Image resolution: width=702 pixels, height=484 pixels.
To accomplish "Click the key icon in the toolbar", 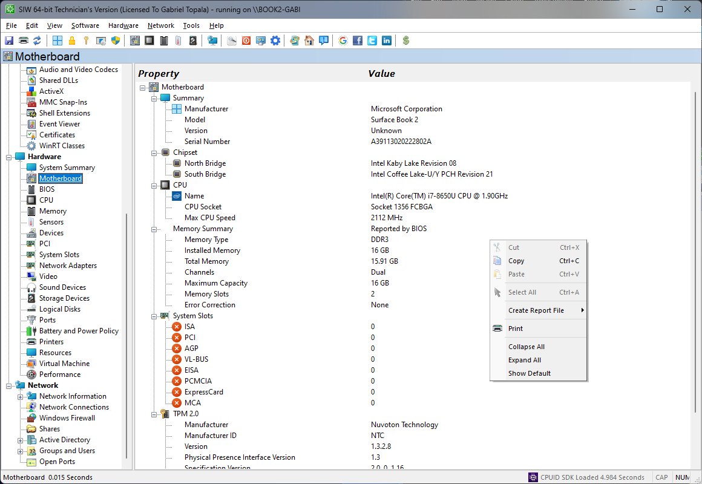I will [86, 41].
